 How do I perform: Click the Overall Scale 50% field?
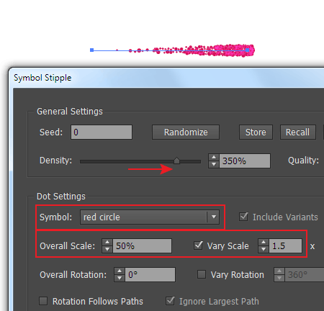click(143, 245)
